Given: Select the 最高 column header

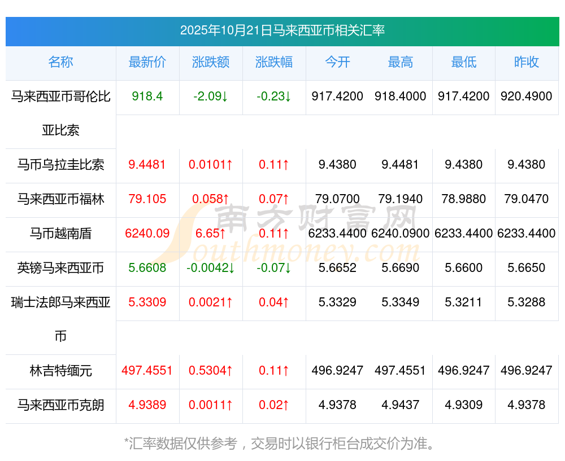Looking at the screenshot, I should point(401,63).
